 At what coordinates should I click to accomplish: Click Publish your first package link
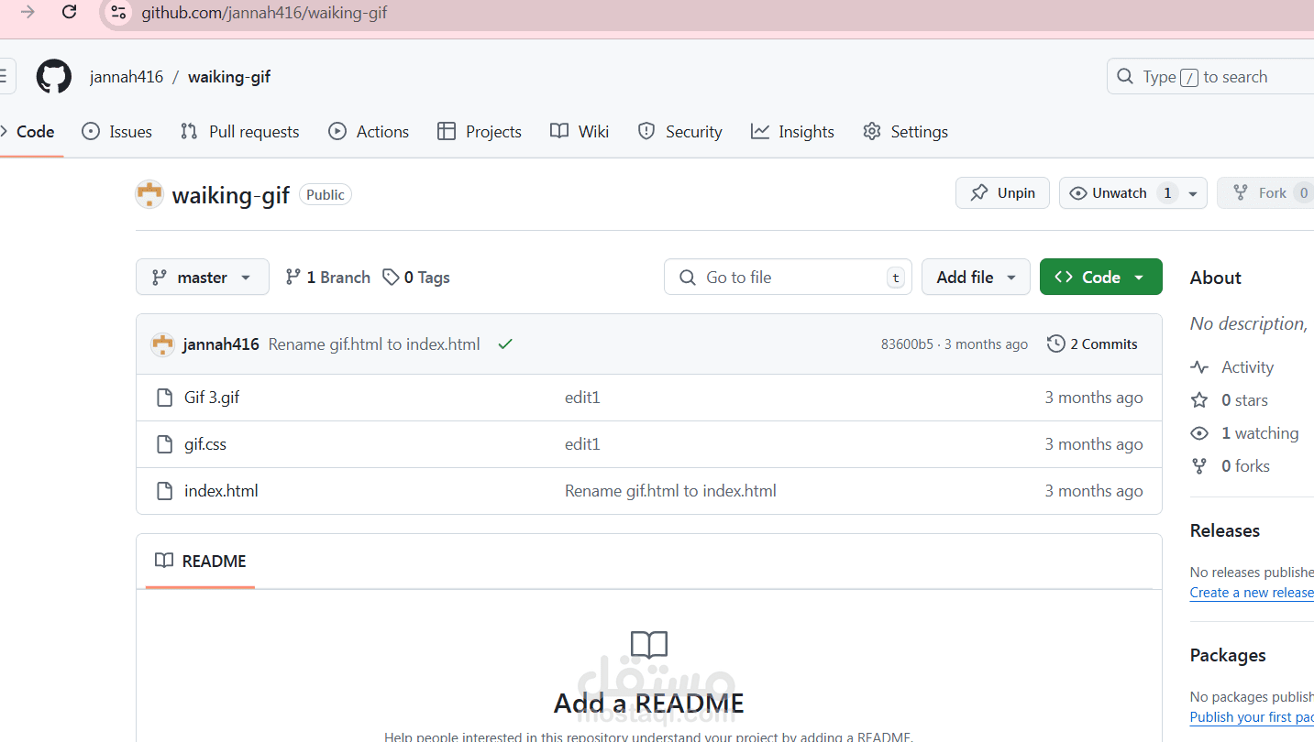[x=1252, y=717]
